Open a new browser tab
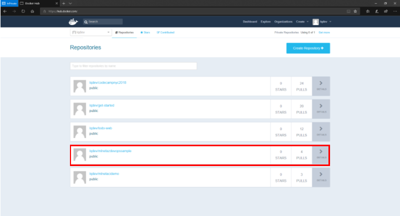 pos(64,3)
